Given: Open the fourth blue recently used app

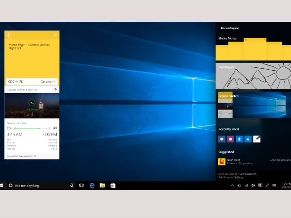Looking at the screenshot, I should click(247, 139).
